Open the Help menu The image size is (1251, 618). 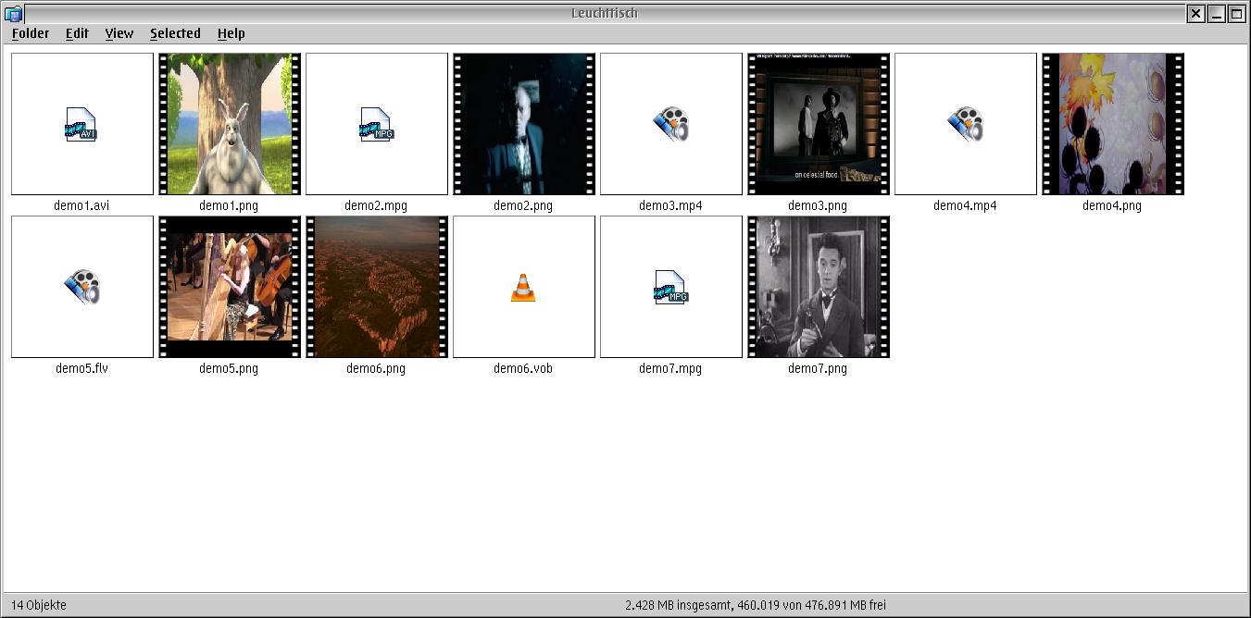(x=231, y=33)
